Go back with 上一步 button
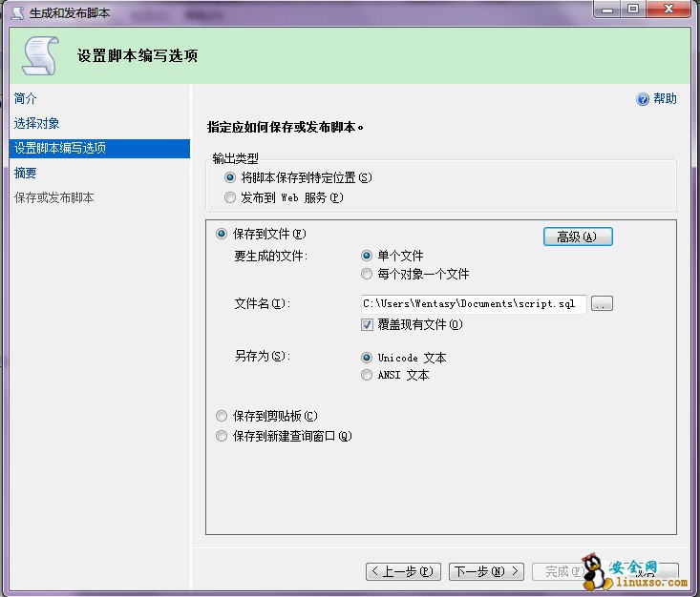This screenshot has width=700, height=597. [x=402, y=571]
